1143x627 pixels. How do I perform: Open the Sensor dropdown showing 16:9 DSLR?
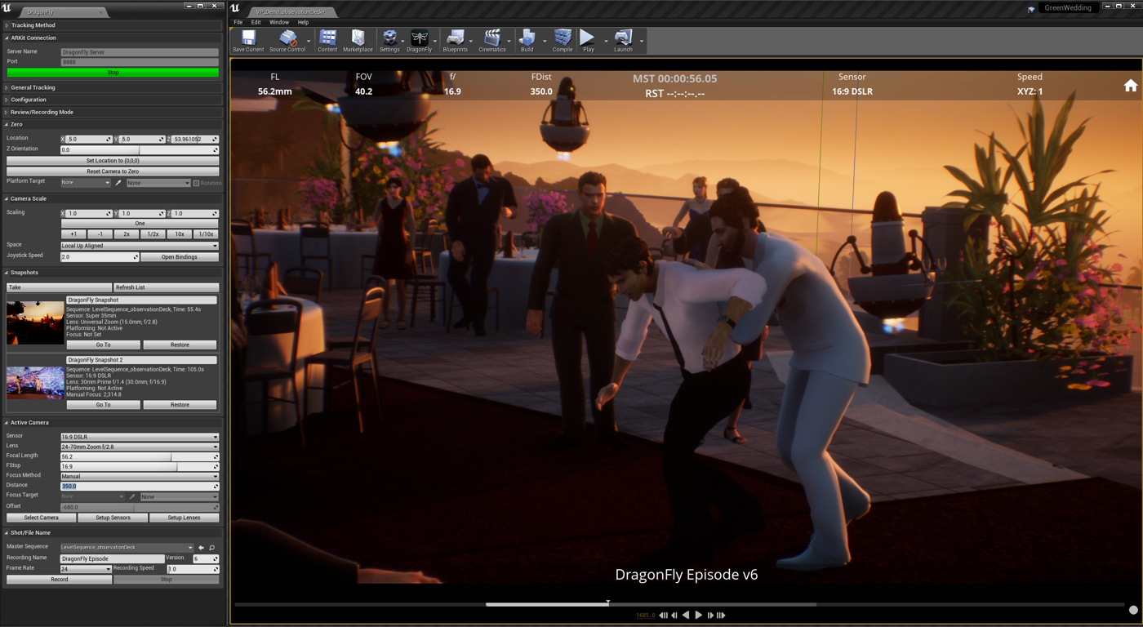tap(140, 437)
